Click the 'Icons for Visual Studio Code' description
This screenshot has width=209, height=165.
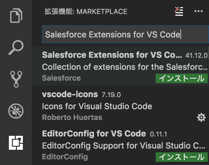97,106
